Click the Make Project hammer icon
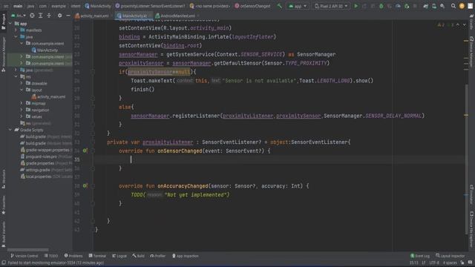Image resolution: width=475 pixels, height=267 pixels. [x=279, y=6]
